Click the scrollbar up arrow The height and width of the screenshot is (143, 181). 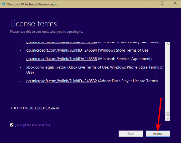(x=168, y=44)
